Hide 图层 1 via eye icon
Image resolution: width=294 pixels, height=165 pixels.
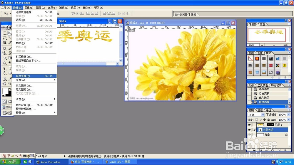coord(249,124)
